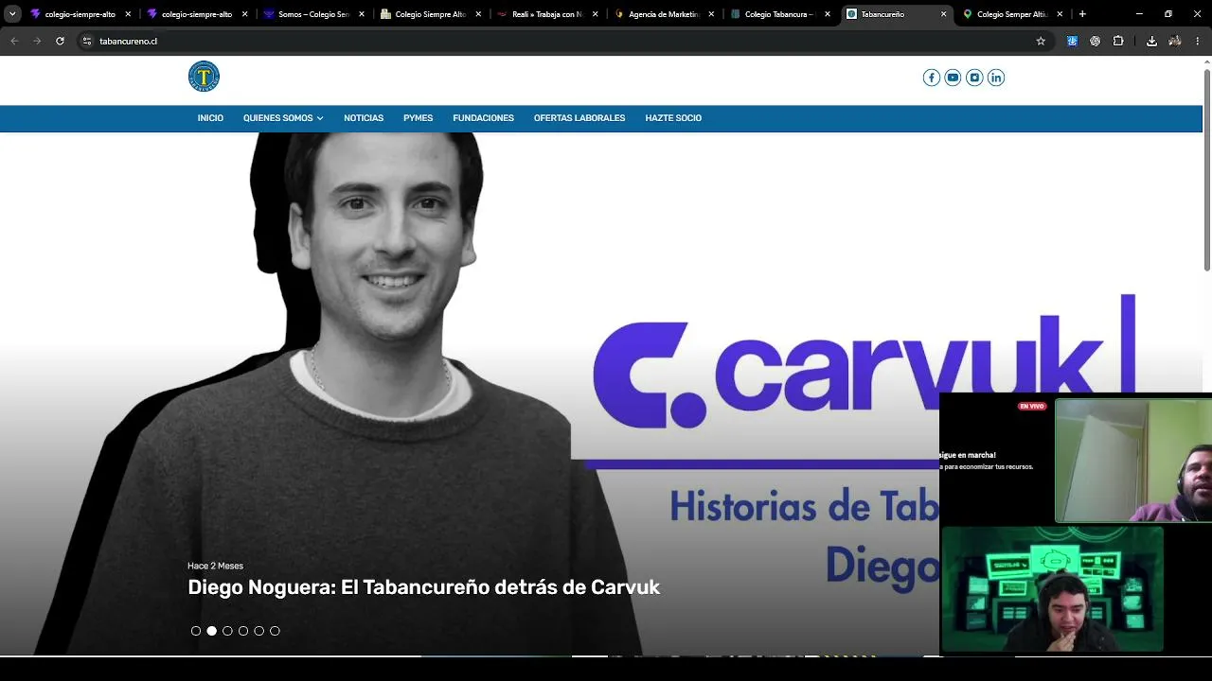Close the Somos – Colegio tab

click(362, 14)
